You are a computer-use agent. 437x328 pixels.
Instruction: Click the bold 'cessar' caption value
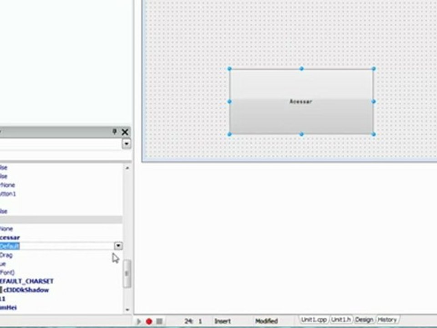click(10, 238)
